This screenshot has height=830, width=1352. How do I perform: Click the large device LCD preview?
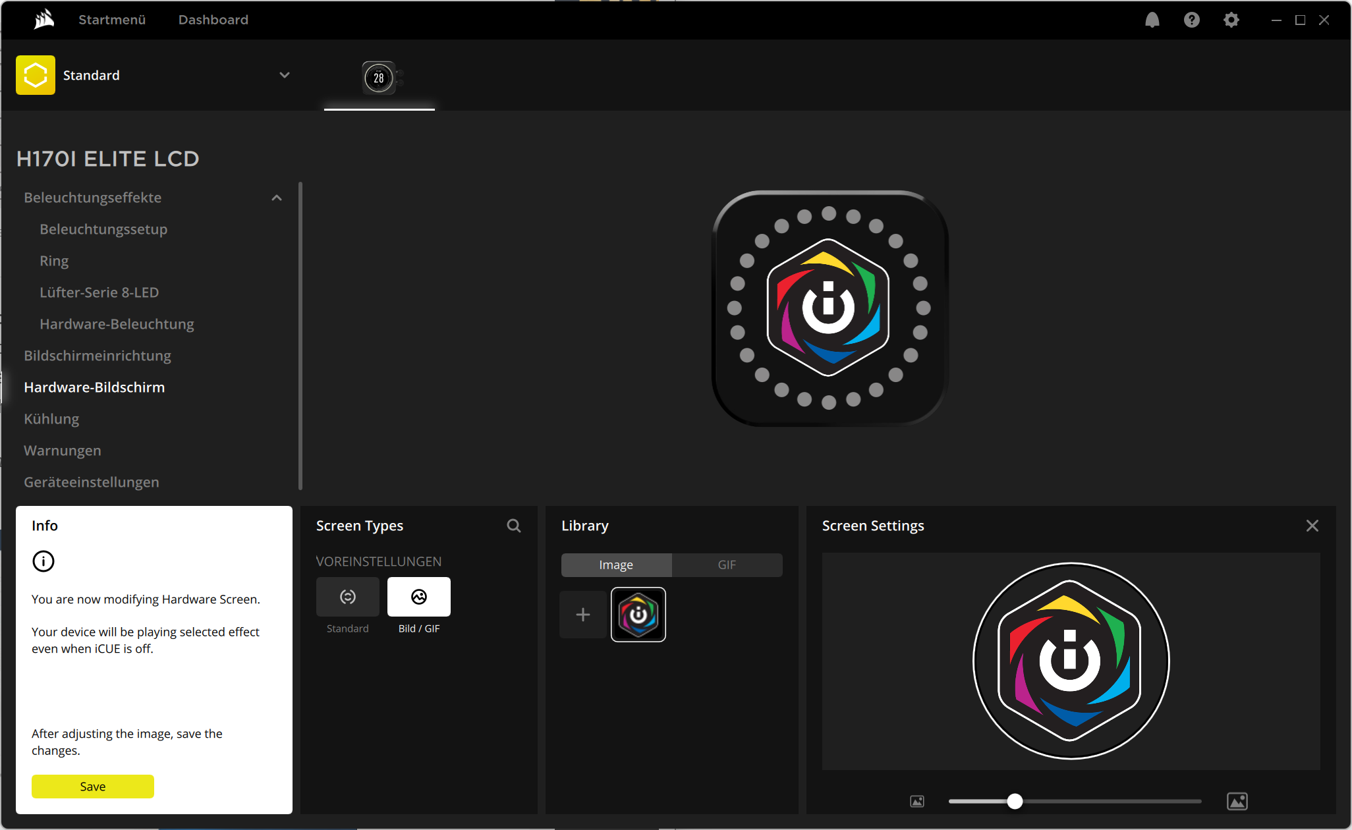tap(829, 308)
